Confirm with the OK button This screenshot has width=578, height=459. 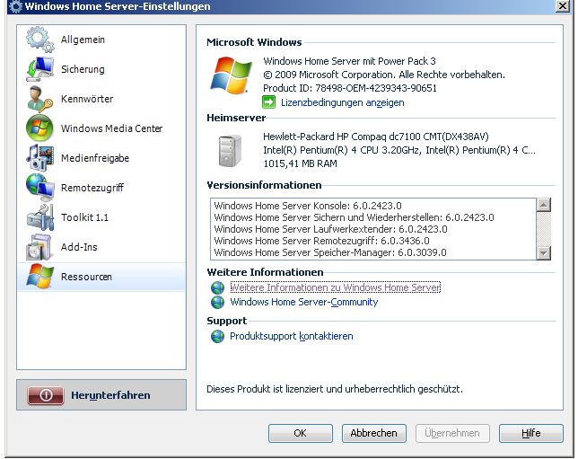tap(301, 433)
